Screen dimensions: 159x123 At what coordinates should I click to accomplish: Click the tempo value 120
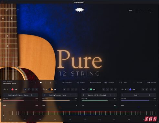(130, 10)
